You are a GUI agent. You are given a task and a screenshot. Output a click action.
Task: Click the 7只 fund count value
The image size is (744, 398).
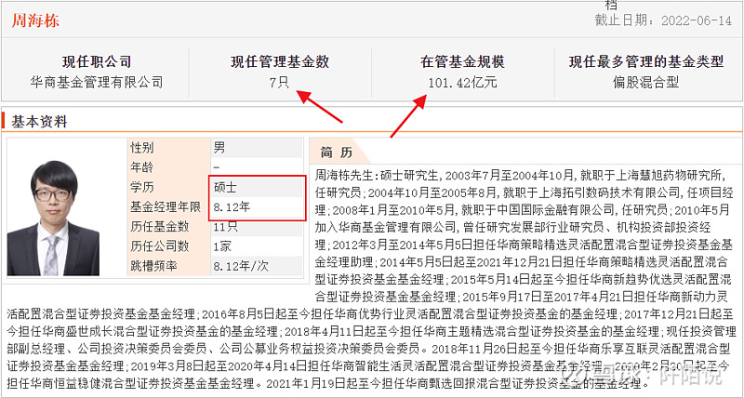pos(279,83)
